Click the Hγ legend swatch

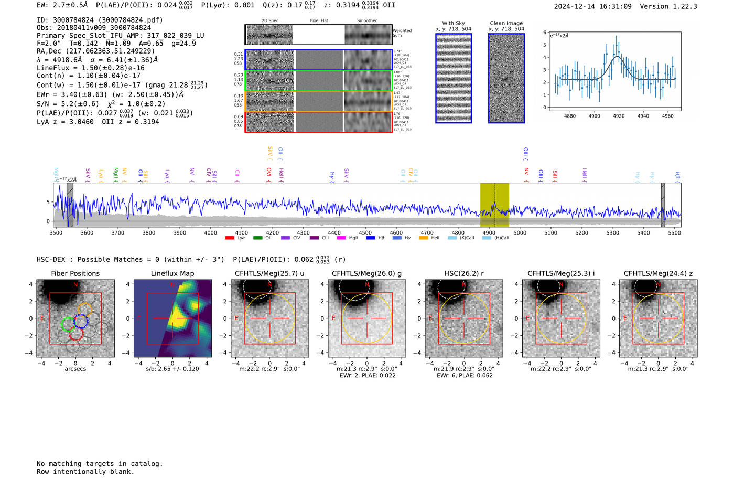[397, 238]
